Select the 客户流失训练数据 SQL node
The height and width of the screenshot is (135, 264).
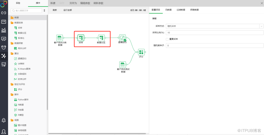[x=59, y=38]
